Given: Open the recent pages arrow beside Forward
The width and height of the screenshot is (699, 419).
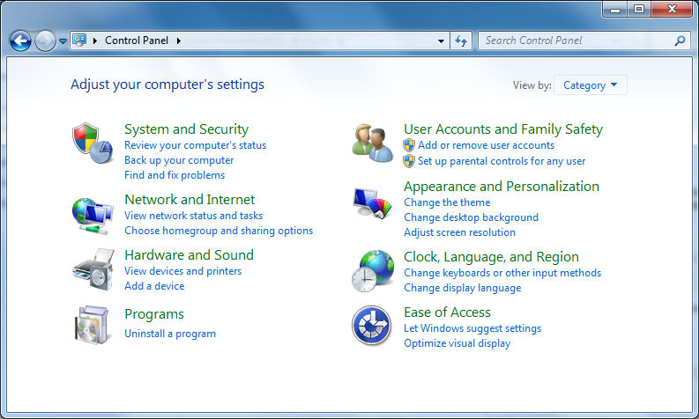Looking at the screenshot, I should pyautogui.click(x=63, y=40).
